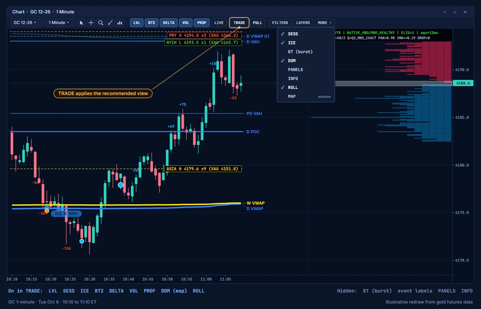Image resolution: width=481 pixels, height=309 pixels.
Task: Open the FILTERS panel
Action: click(x=280, y=23)
